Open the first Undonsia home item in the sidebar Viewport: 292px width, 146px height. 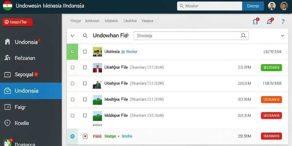31,42
